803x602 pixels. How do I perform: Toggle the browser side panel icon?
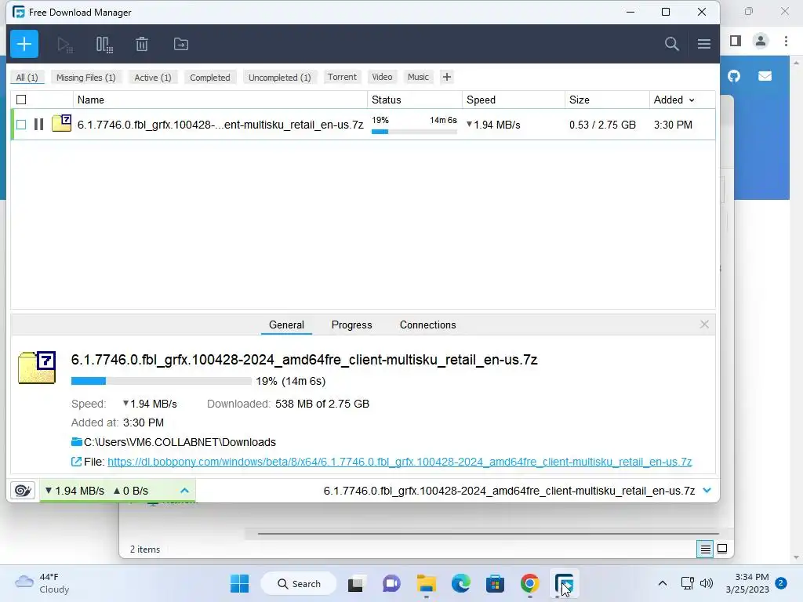736,41
